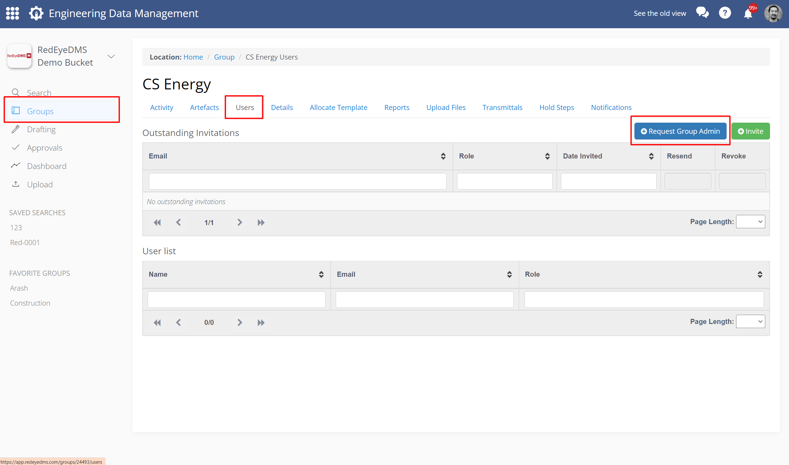Open saved search 123
The width and height of the screenshot is (789, 465).
pos(16,228)
